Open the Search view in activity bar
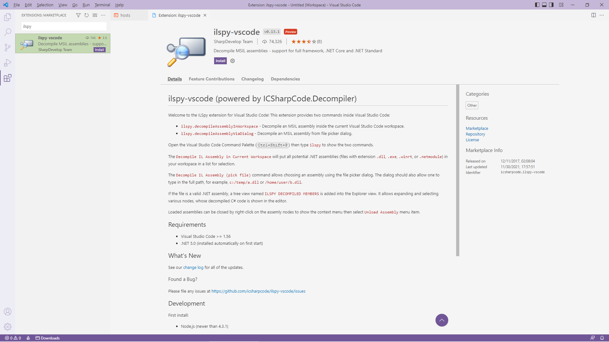609x342 pixels. point(8,32)
